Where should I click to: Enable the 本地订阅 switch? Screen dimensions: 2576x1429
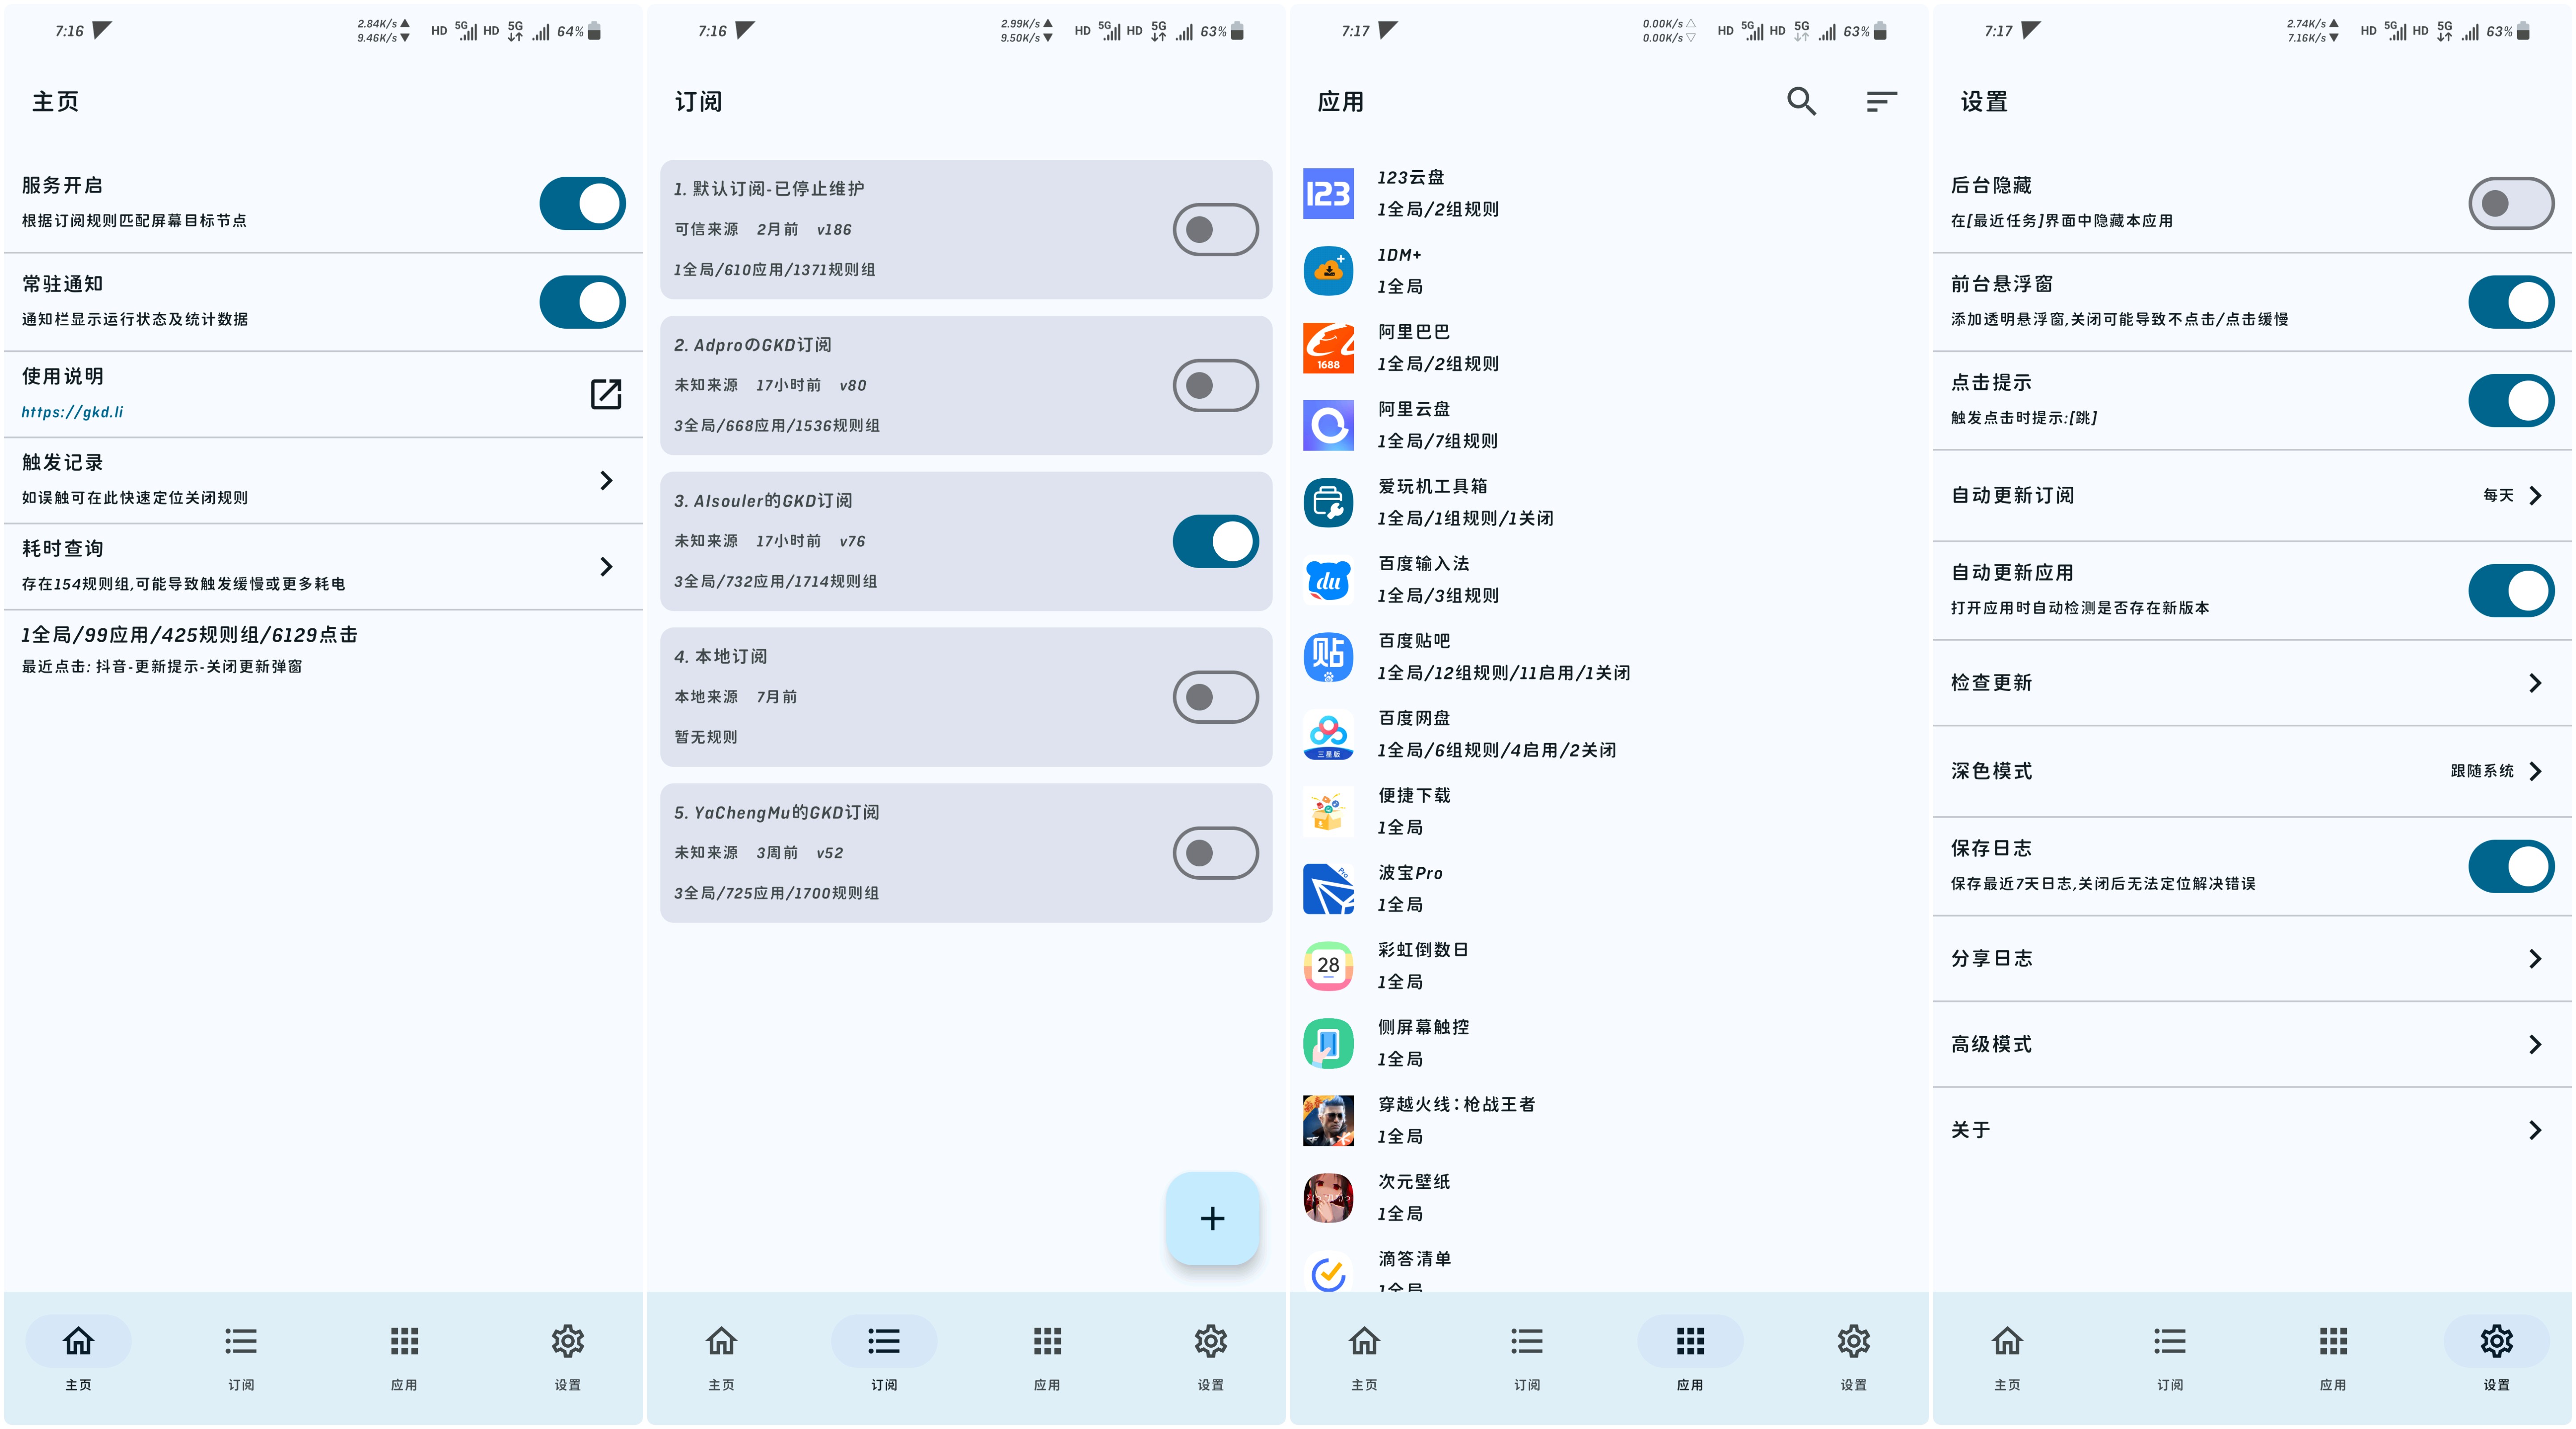click(x=1215, y=697)
